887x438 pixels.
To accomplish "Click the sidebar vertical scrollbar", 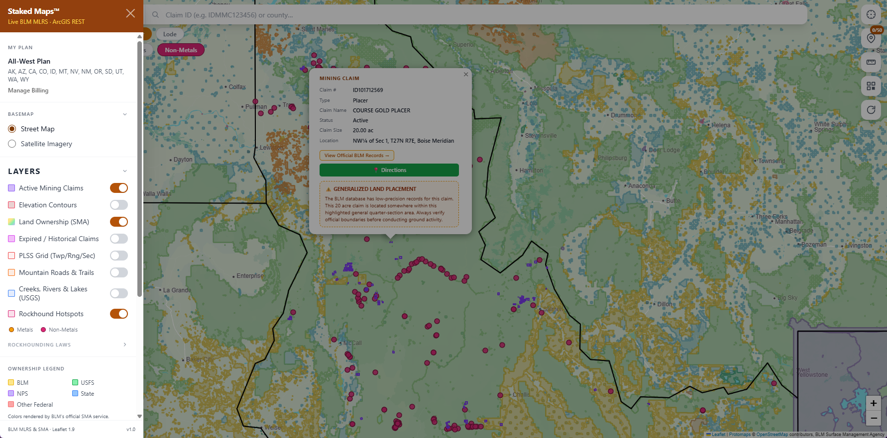I will click(139, 169).
